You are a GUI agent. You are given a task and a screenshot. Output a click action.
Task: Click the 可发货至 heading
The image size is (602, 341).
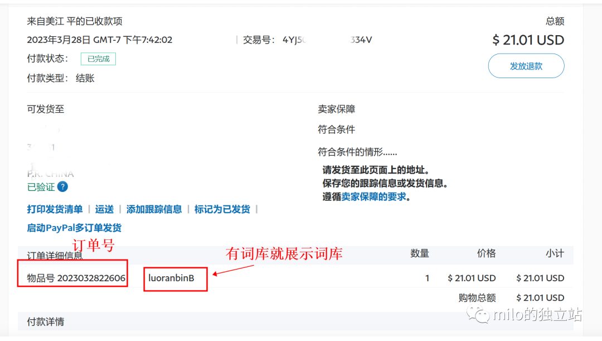tap(45, 109)
